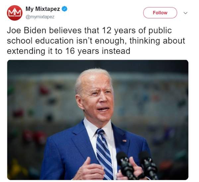Follow the My Mixtapez account

(x=160, y=13)
